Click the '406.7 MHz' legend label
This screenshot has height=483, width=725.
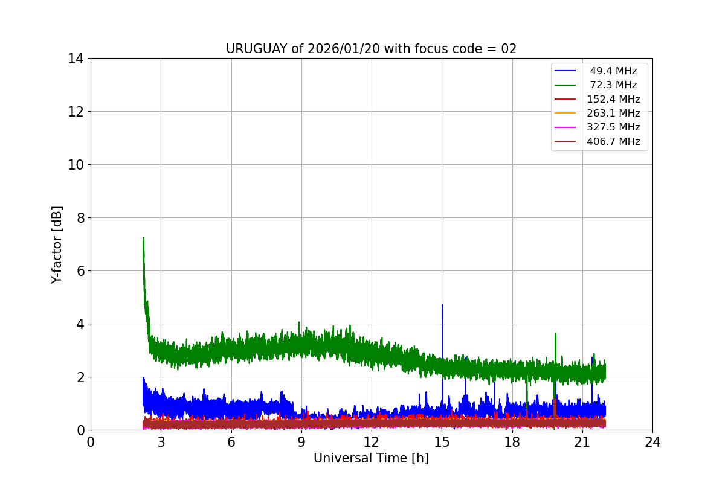point(613,142)
